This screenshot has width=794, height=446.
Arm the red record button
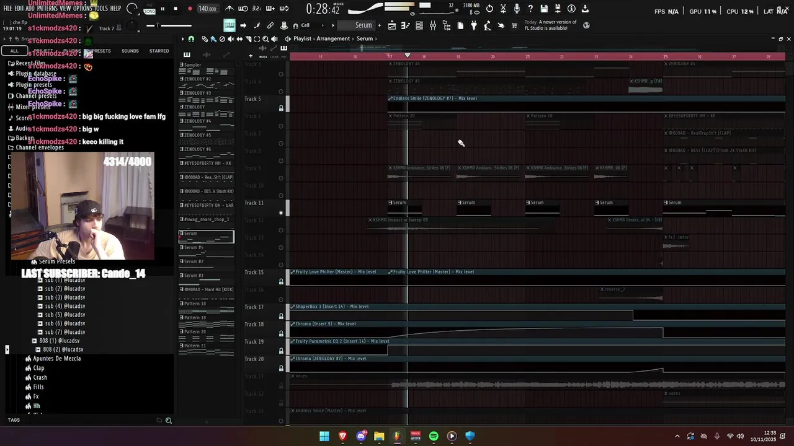point(190,9)
